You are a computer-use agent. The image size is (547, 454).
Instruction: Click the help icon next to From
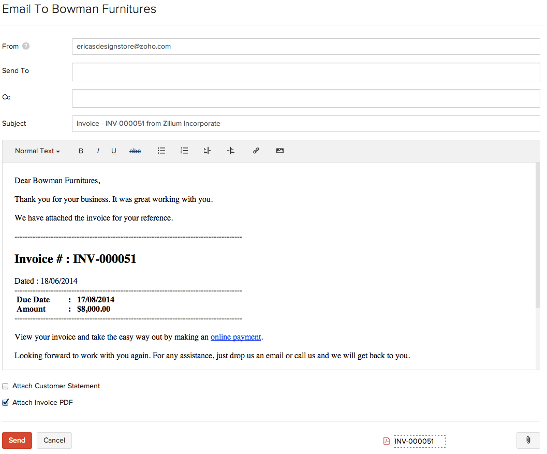[26, 46]
